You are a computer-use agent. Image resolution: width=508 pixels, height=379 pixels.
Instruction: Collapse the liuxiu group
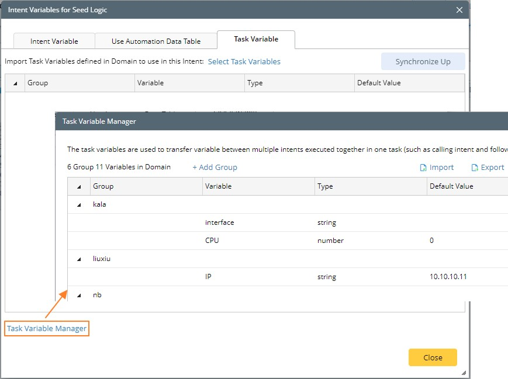[x=79, y=259]
